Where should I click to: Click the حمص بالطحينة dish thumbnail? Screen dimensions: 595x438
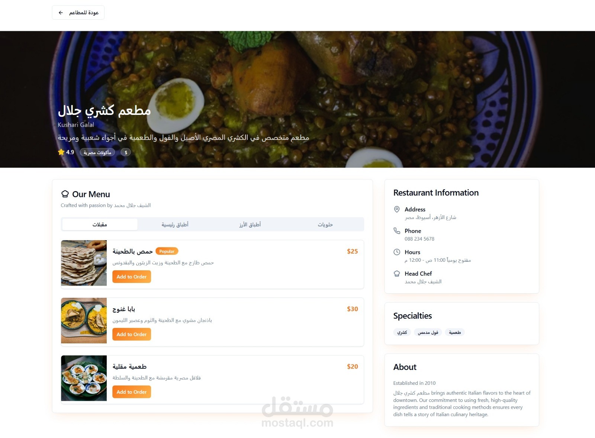pos(84,263)
